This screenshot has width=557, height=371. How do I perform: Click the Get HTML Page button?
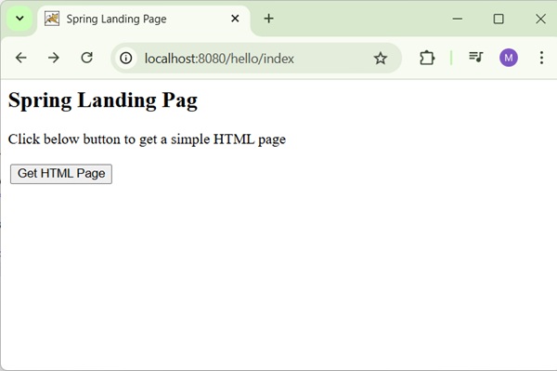click(x=61, y=174)
